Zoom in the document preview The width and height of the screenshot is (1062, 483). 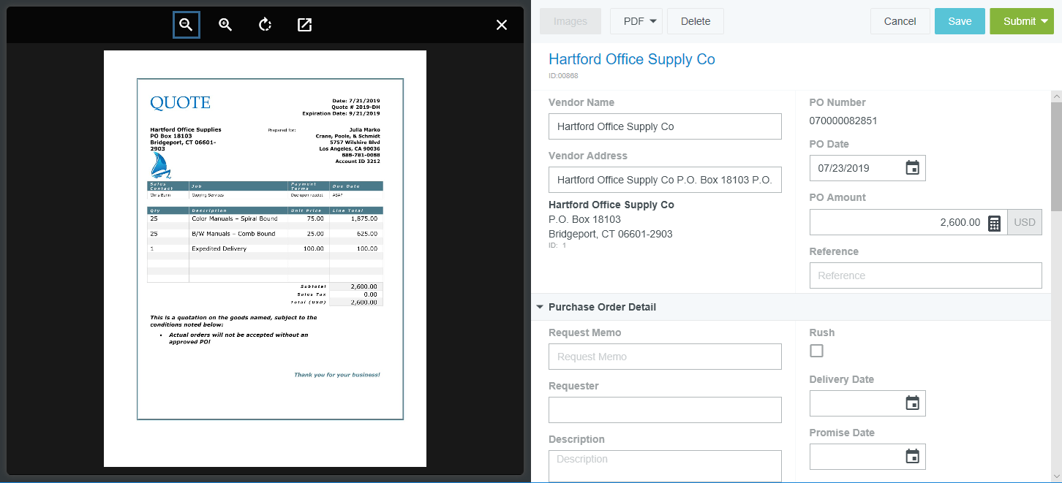click(x=225, y=25)
